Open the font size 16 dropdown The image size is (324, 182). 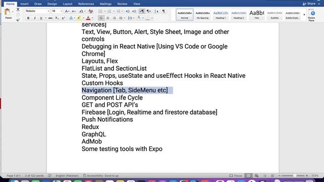(x=61, y=11)
